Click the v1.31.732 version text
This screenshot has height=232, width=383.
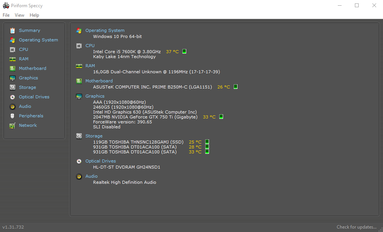pos(13,227)
